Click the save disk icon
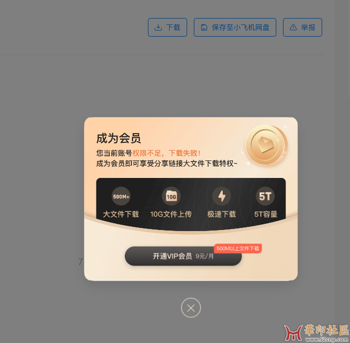This screenshot has width=350, height=343. 204,27
